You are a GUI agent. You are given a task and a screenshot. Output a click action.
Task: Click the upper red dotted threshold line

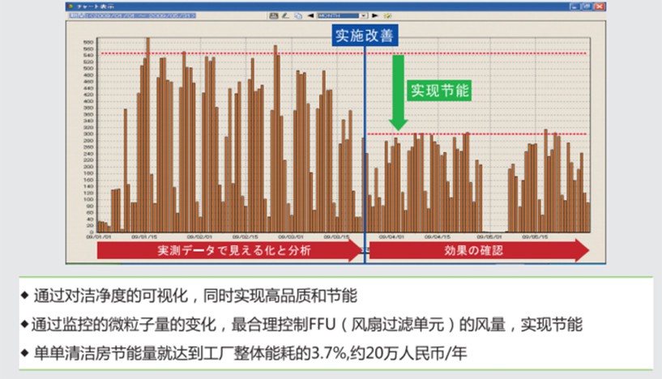(x=243, y=53)
